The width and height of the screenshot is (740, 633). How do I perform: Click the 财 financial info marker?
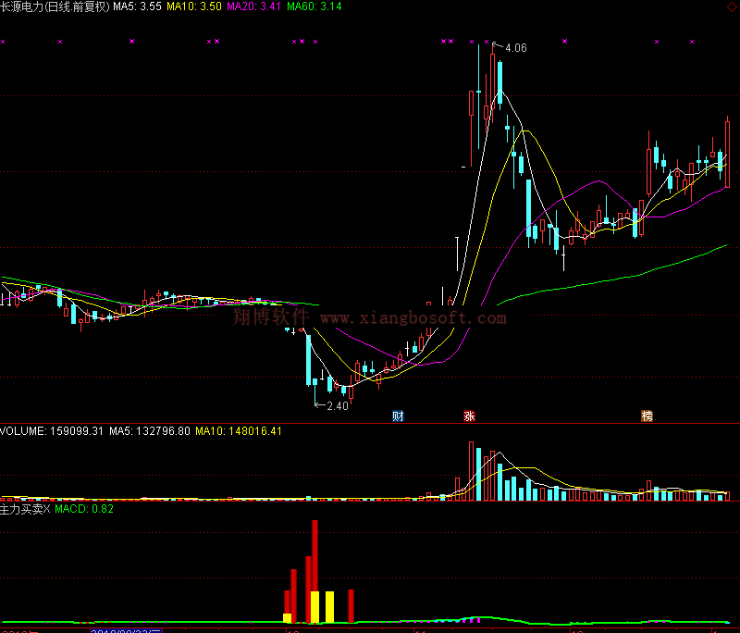[398, 416]
